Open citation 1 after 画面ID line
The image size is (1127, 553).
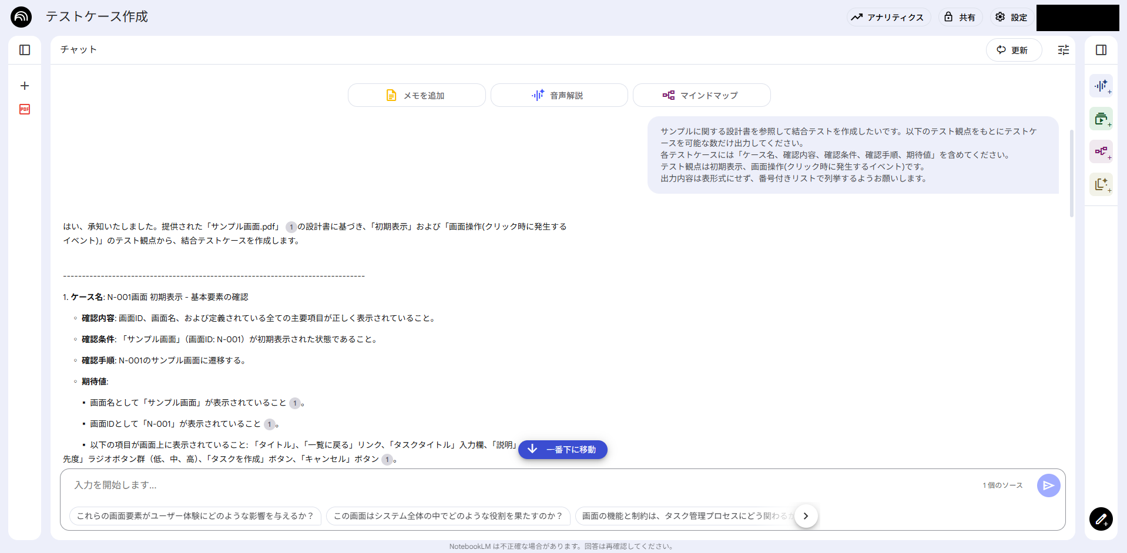click(x=269, y=424)
